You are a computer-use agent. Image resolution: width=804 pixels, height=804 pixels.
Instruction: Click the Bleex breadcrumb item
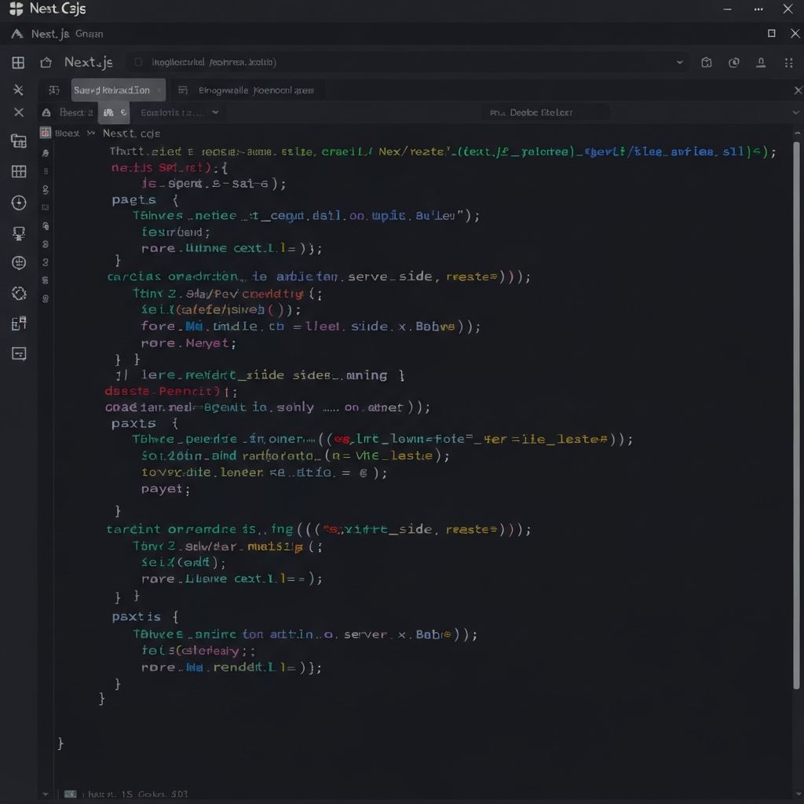click(x=67, y=133)
